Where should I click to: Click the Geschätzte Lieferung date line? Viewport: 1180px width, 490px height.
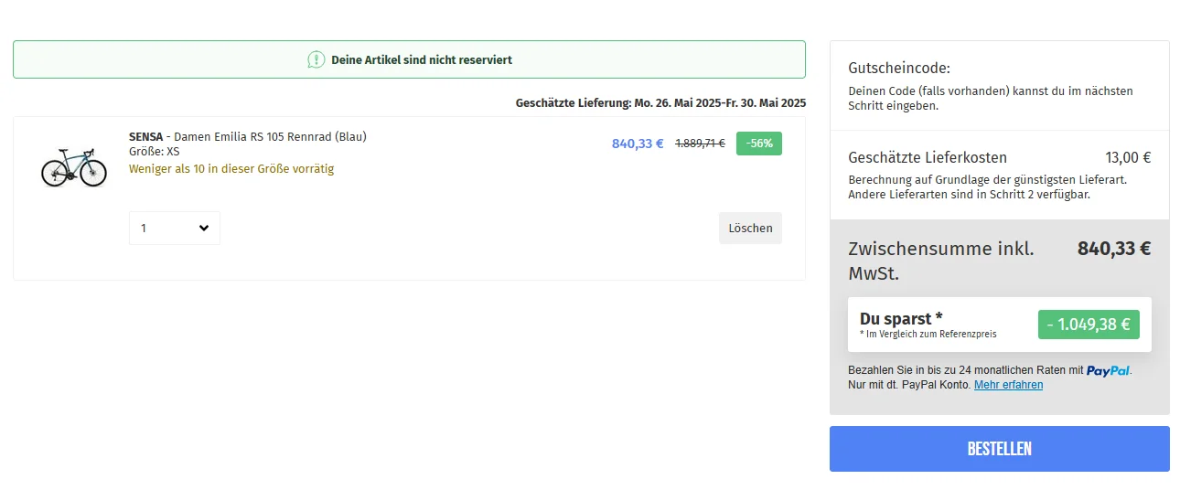(660, 103)
